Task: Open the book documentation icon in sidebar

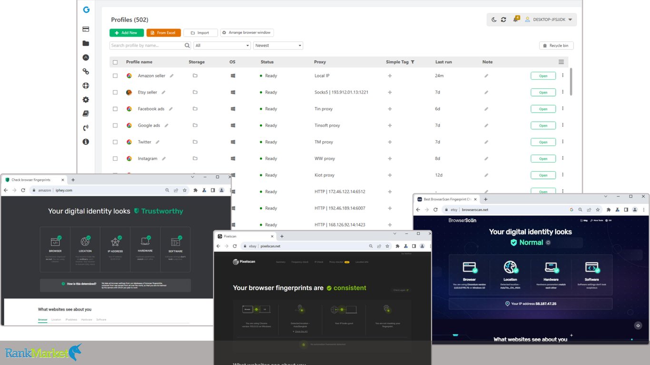Action: [x=86, y=114]
